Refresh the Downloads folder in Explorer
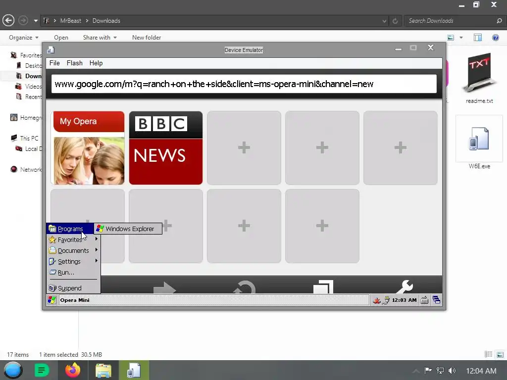The width and height of the screenshot is (507, 380). (395, 21)
